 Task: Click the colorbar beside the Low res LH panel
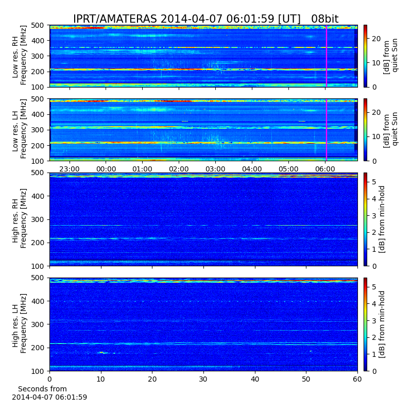(365, 130)
